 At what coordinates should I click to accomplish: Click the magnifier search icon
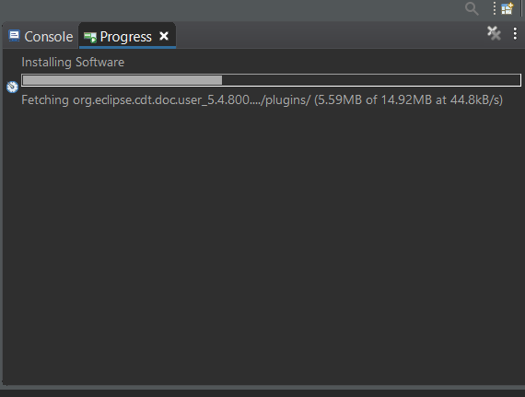(x=472, y=8)
